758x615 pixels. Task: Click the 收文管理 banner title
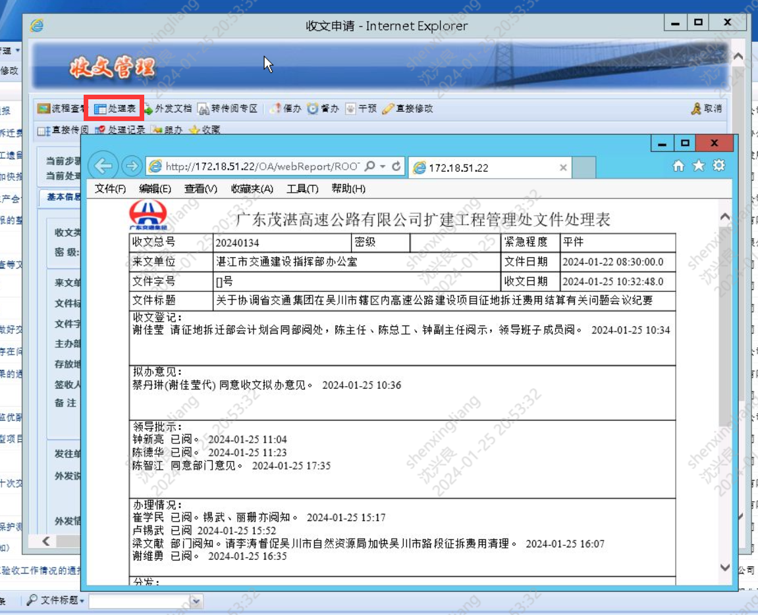point(112,67)
